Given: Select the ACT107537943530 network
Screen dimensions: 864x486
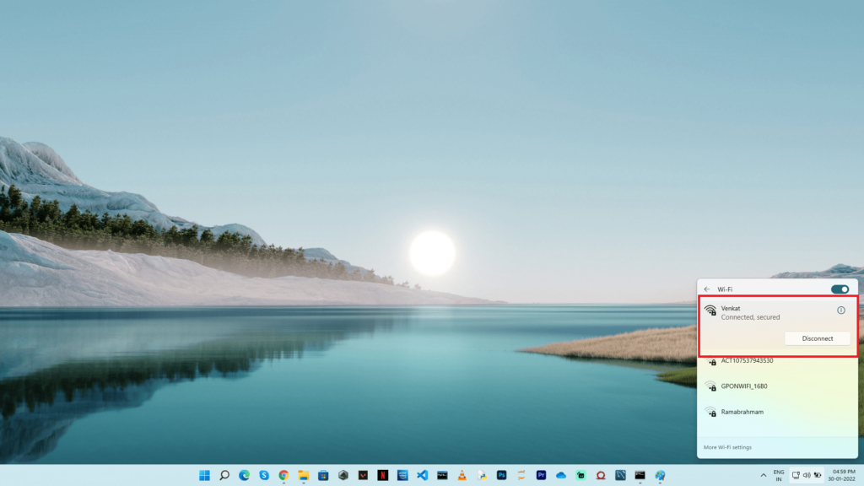Looking at the screenshot, I should tap(747, 361).
